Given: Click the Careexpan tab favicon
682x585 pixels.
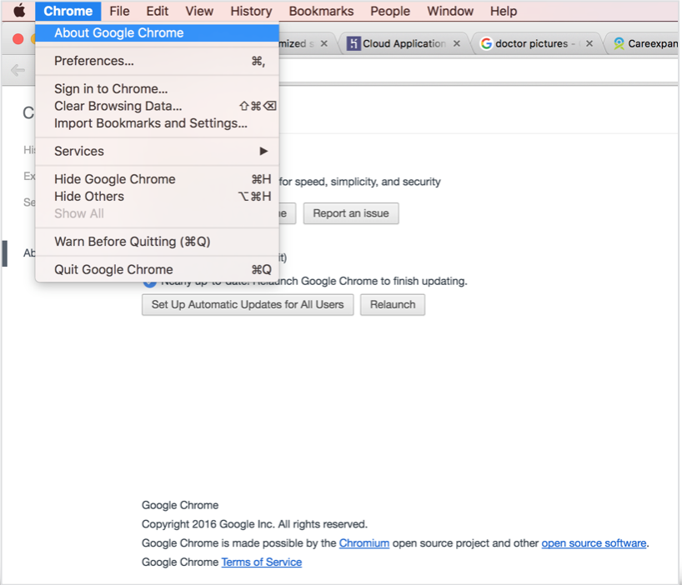Looking at the screenshot, I should pos(619,43).
